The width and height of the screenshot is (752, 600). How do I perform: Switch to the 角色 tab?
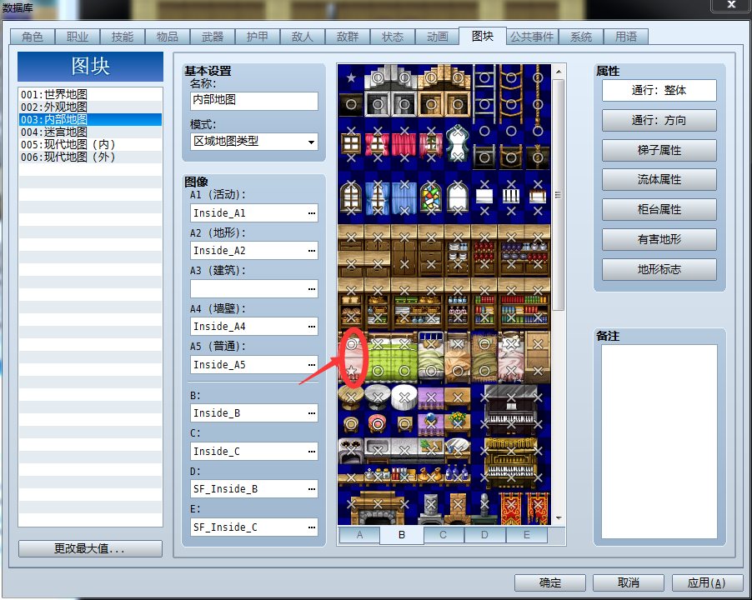point(33,37)
